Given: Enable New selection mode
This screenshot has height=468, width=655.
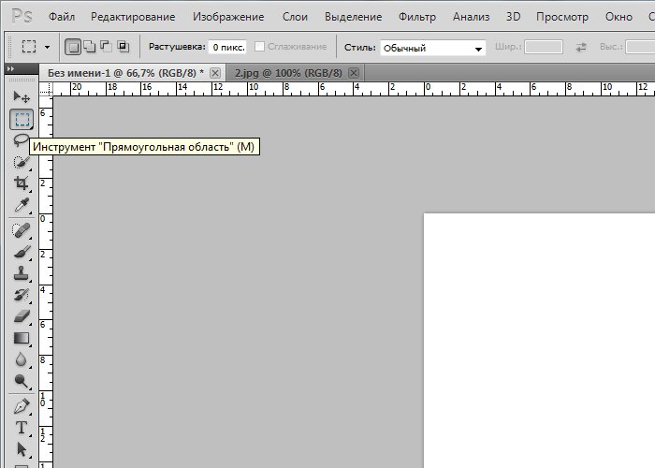Looking at the screenshot, I should (x=74, y=47).
